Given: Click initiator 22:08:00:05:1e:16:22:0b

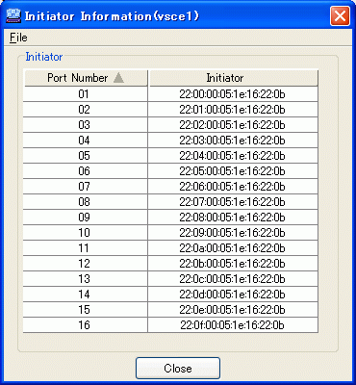Looking at the screenshot, I should tap(233, 218).
